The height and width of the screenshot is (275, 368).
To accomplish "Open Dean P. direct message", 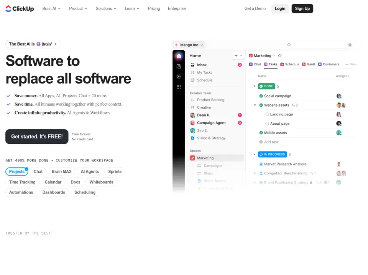I will click(x=216, y=115).
